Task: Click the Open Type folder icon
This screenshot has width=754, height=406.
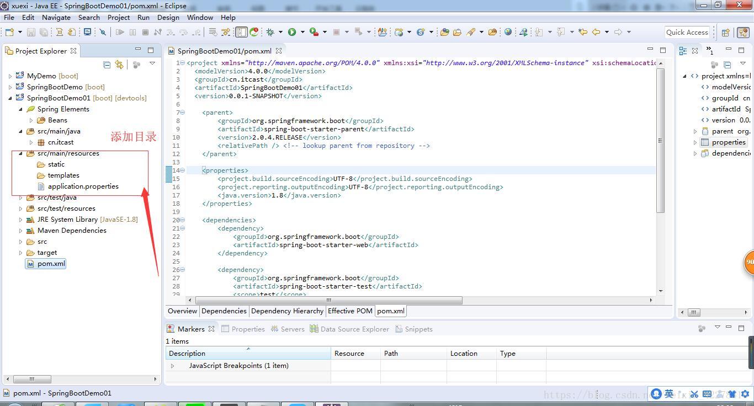Action: point(444,32)
